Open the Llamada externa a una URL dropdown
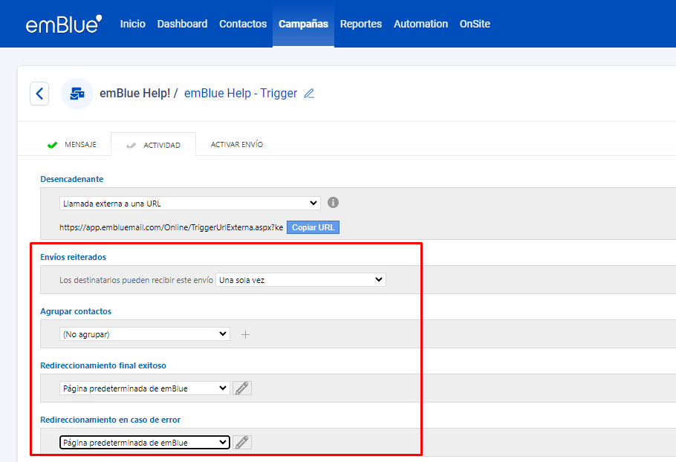Image resolution: width=676 pixels, height=462 pixels. [x=190, y=204]
